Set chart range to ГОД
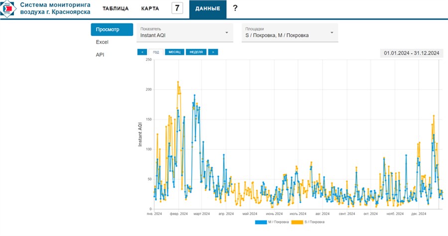The height and width of the screenshot is (236, 448). (156, 52)
